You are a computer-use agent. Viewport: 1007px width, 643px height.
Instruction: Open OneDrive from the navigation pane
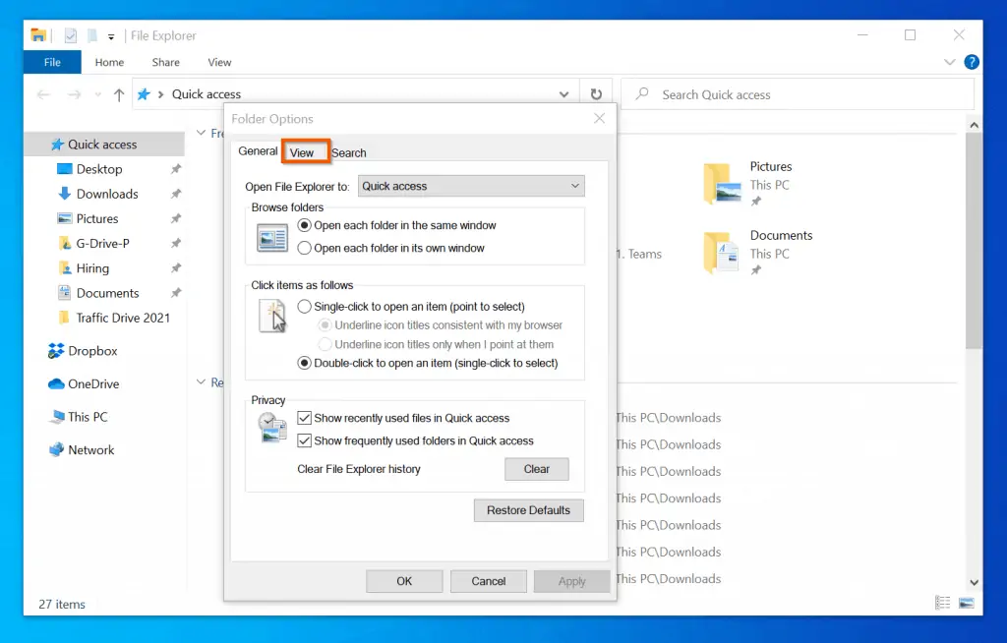tap(95, 383)
